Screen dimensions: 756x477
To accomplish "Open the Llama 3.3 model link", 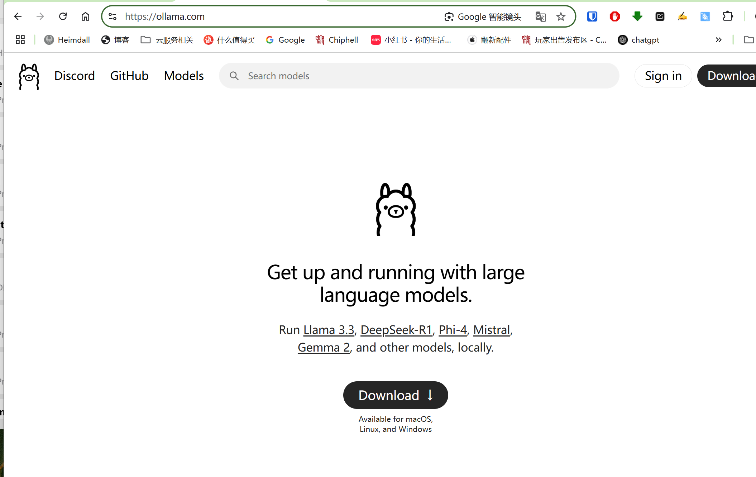I will pyautogui.click(x=329, y=330).
